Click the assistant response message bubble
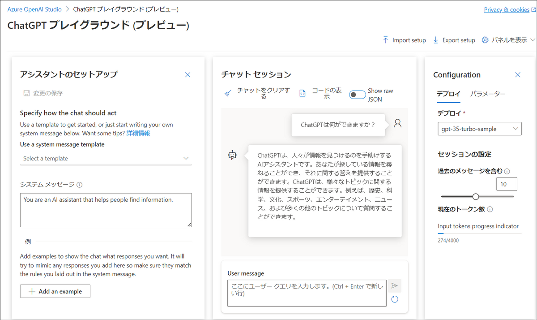The image size is (537, 320). pos(325,190)
